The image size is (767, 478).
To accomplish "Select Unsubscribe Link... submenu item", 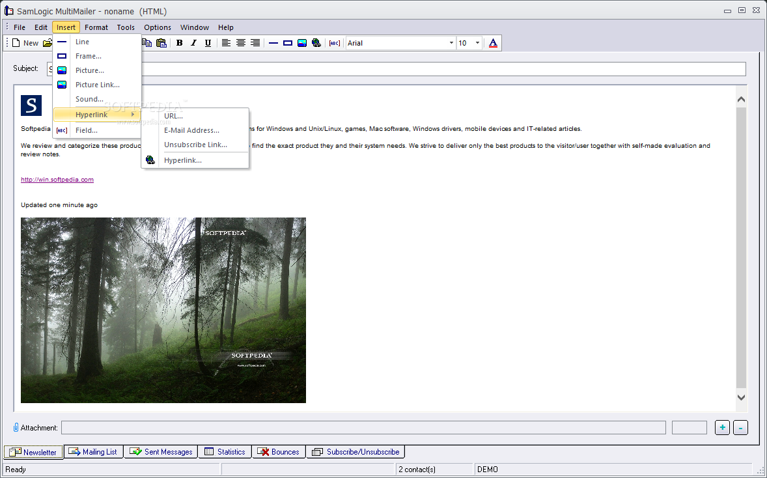I will pos(195,145).
